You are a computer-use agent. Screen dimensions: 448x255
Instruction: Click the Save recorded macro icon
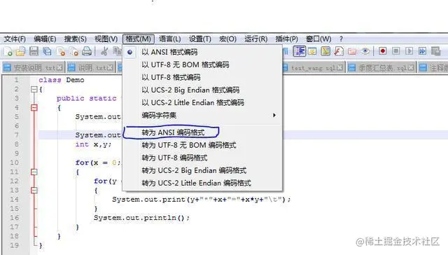(x=435, y=51)
